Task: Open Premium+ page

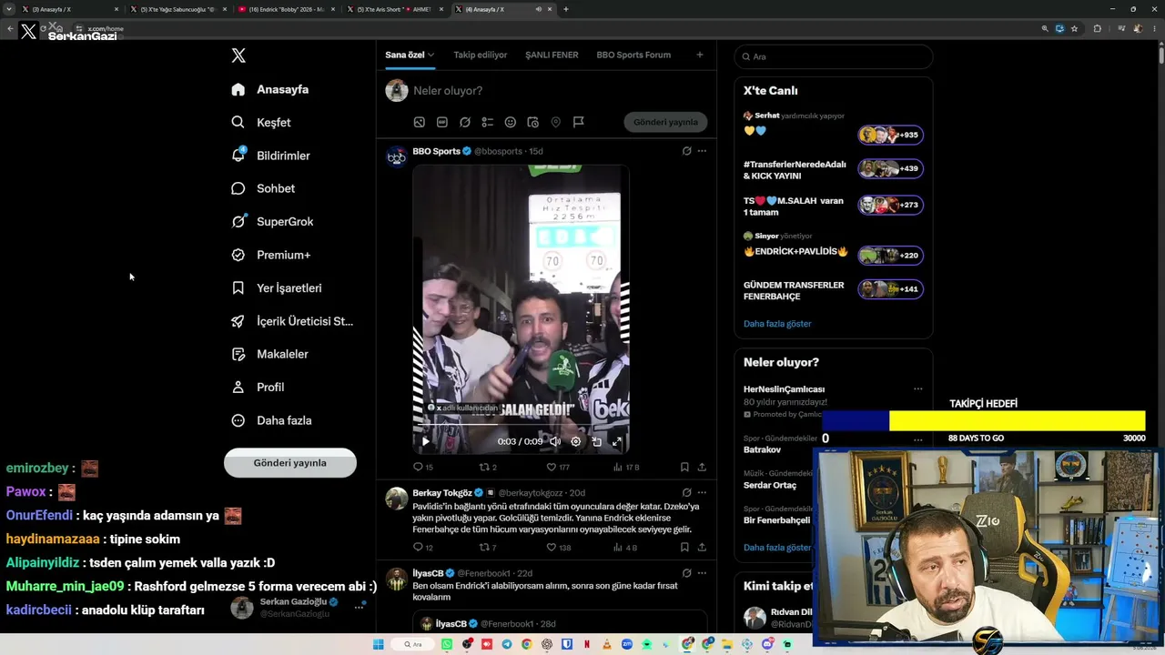Action: (x=270, y=255)
